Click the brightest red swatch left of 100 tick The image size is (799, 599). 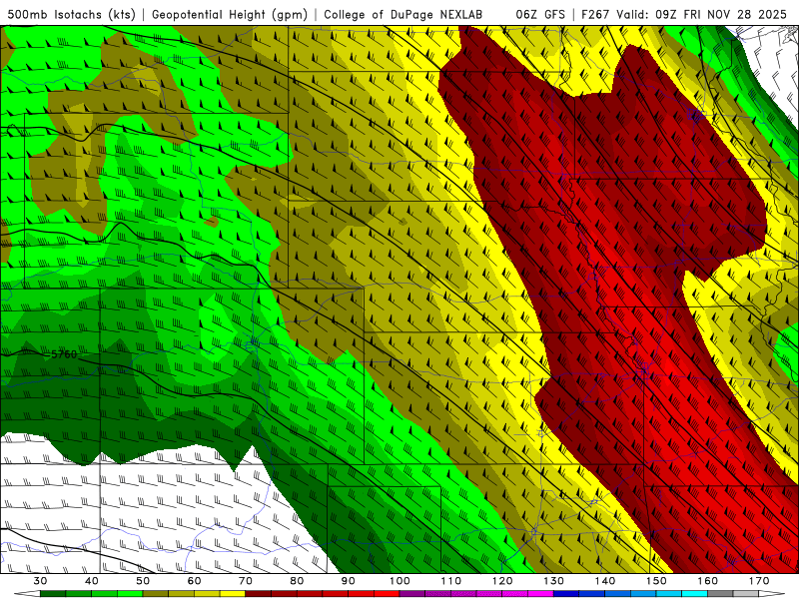pyautogui.click(x=387, y=594)
